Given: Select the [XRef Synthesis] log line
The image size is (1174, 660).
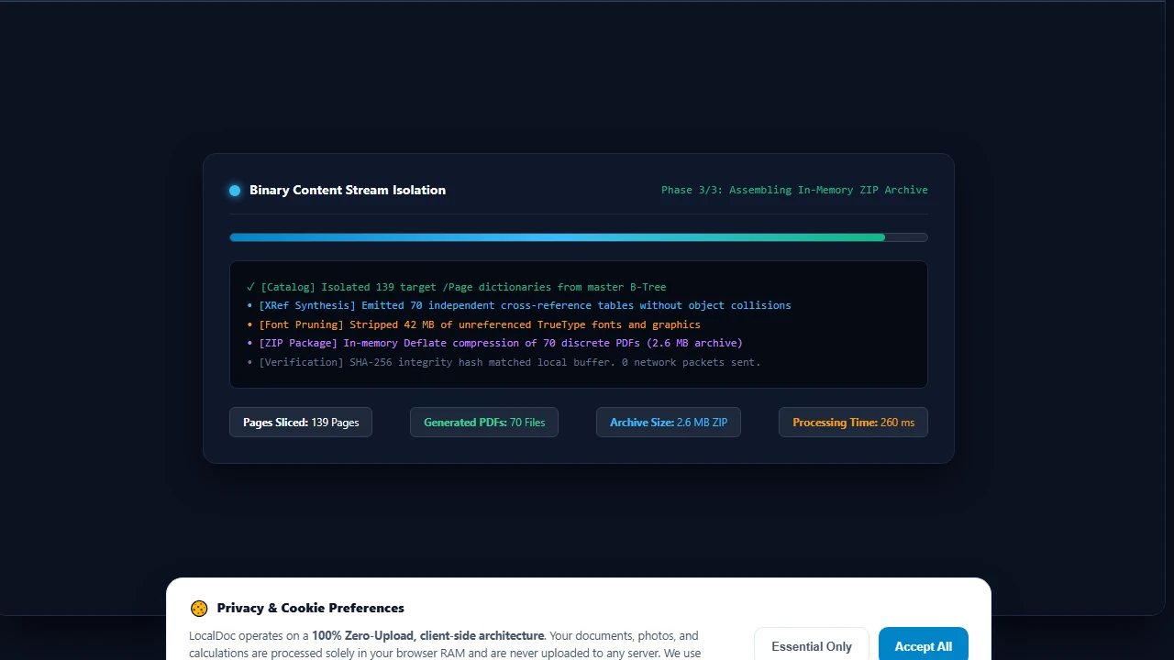Looking at the screenshot, I should [519, 305].
